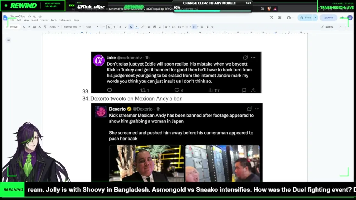Viewport: 356px width, 200px height.
Task: Toggle the bulleted list
Action: (x=187, y=27)
